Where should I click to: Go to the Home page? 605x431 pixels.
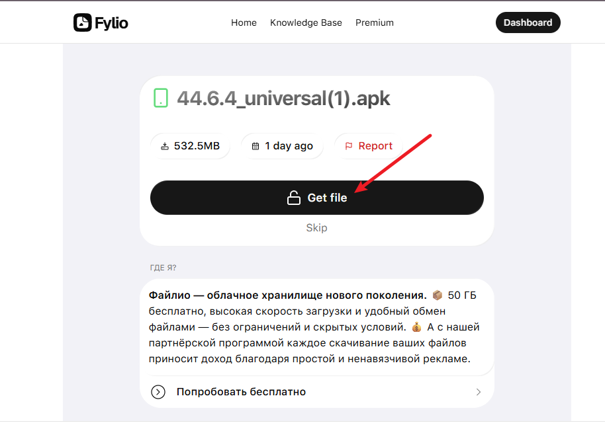point(244,22)
